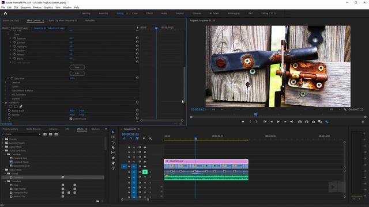Toggle animation stopwatch for Position
Screen dimensions: 369x207
point(9,114)
